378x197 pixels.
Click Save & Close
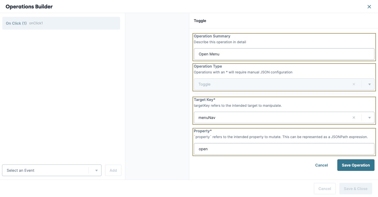356,189
